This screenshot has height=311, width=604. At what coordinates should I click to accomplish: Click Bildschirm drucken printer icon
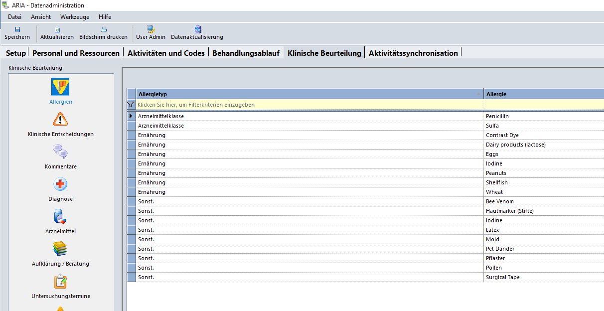click(x=104, y=30)
